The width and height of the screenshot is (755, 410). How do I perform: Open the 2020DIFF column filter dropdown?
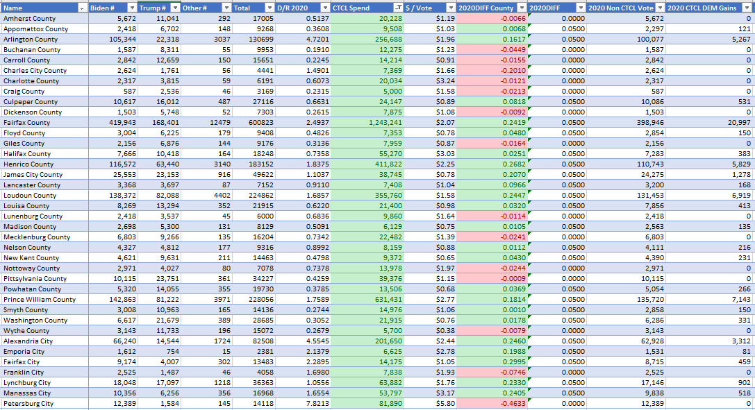581,8
